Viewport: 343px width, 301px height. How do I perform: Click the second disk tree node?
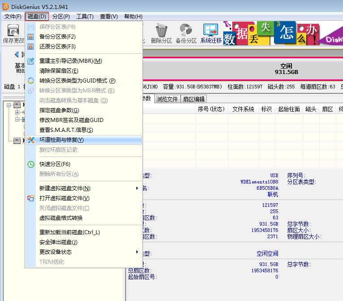17,140
